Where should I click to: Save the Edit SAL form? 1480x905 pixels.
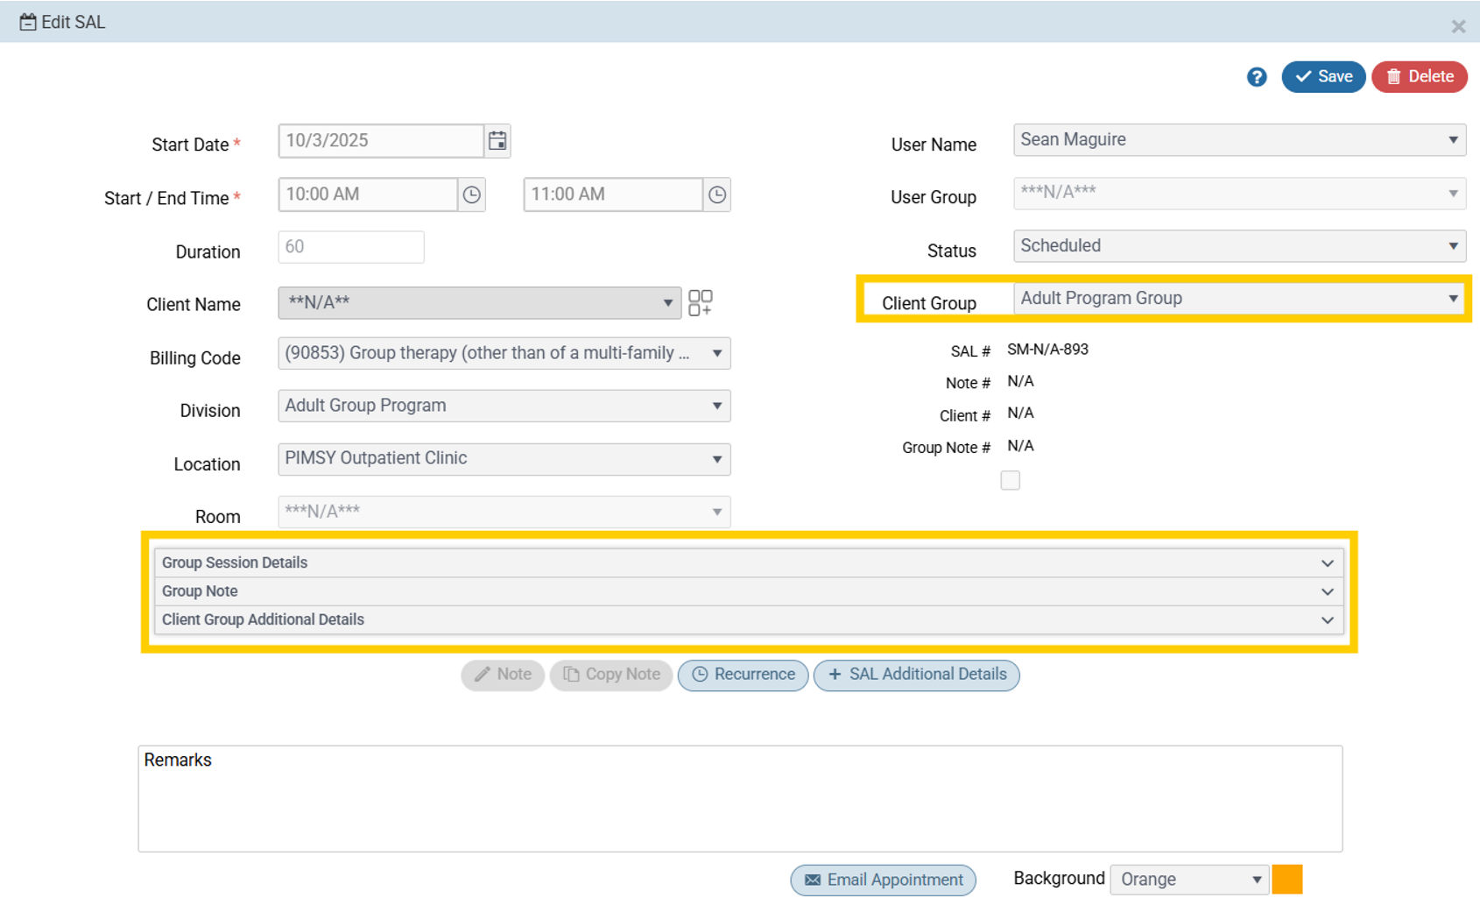[x=1323, y=76]
